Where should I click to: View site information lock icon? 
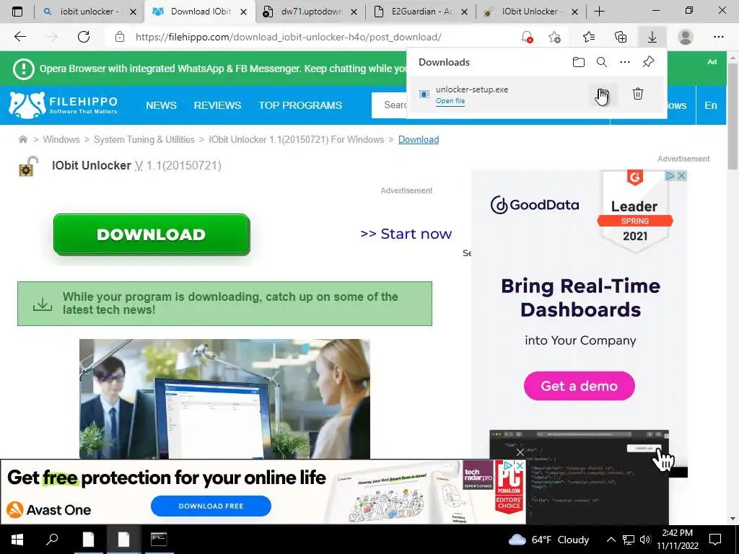pyautogui.click(x=120, y=37)
